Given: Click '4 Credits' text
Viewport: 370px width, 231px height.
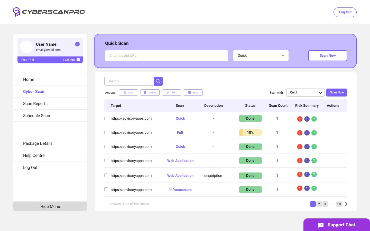Looking at the screenshot, I should (x=68, y=60).
